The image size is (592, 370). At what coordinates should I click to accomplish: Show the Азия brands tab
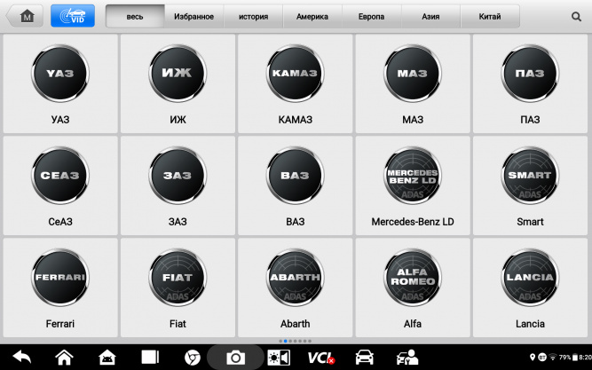(x=430, y=16)
